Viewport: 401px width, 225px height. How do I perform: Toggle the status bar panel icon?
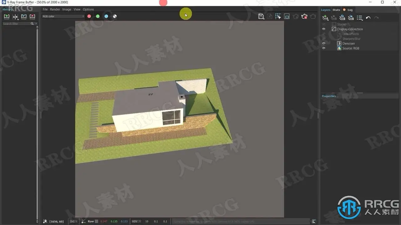pos(314,221)
